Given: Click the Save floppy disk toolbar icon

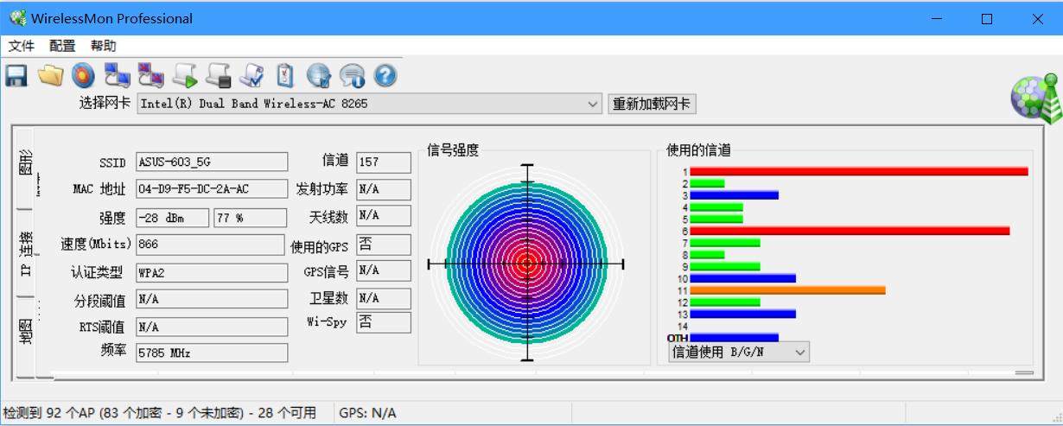Looking at the screenshot, I should tap(16, 76).
